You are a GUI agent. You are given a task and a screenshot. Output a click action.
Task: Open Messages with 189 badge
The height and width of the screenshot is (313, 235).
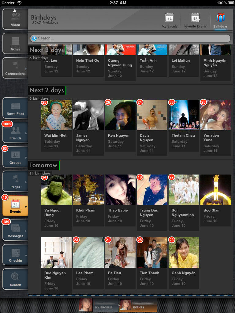tap(15, 230)
